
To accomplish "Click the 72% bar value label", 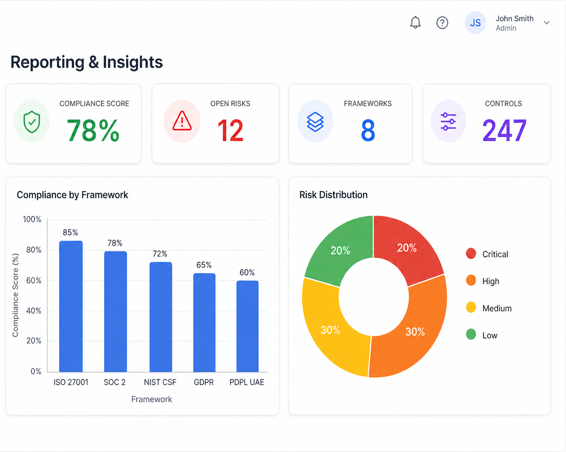I will pos(160,254).
